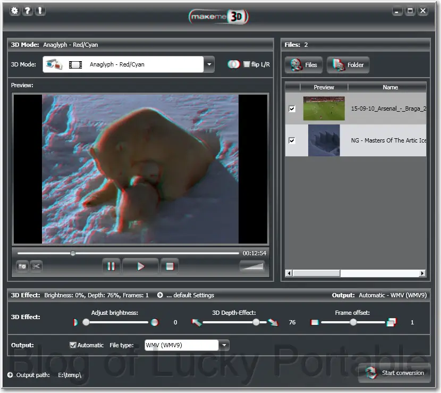
Task: Pause the video preview
Action: 111,266
